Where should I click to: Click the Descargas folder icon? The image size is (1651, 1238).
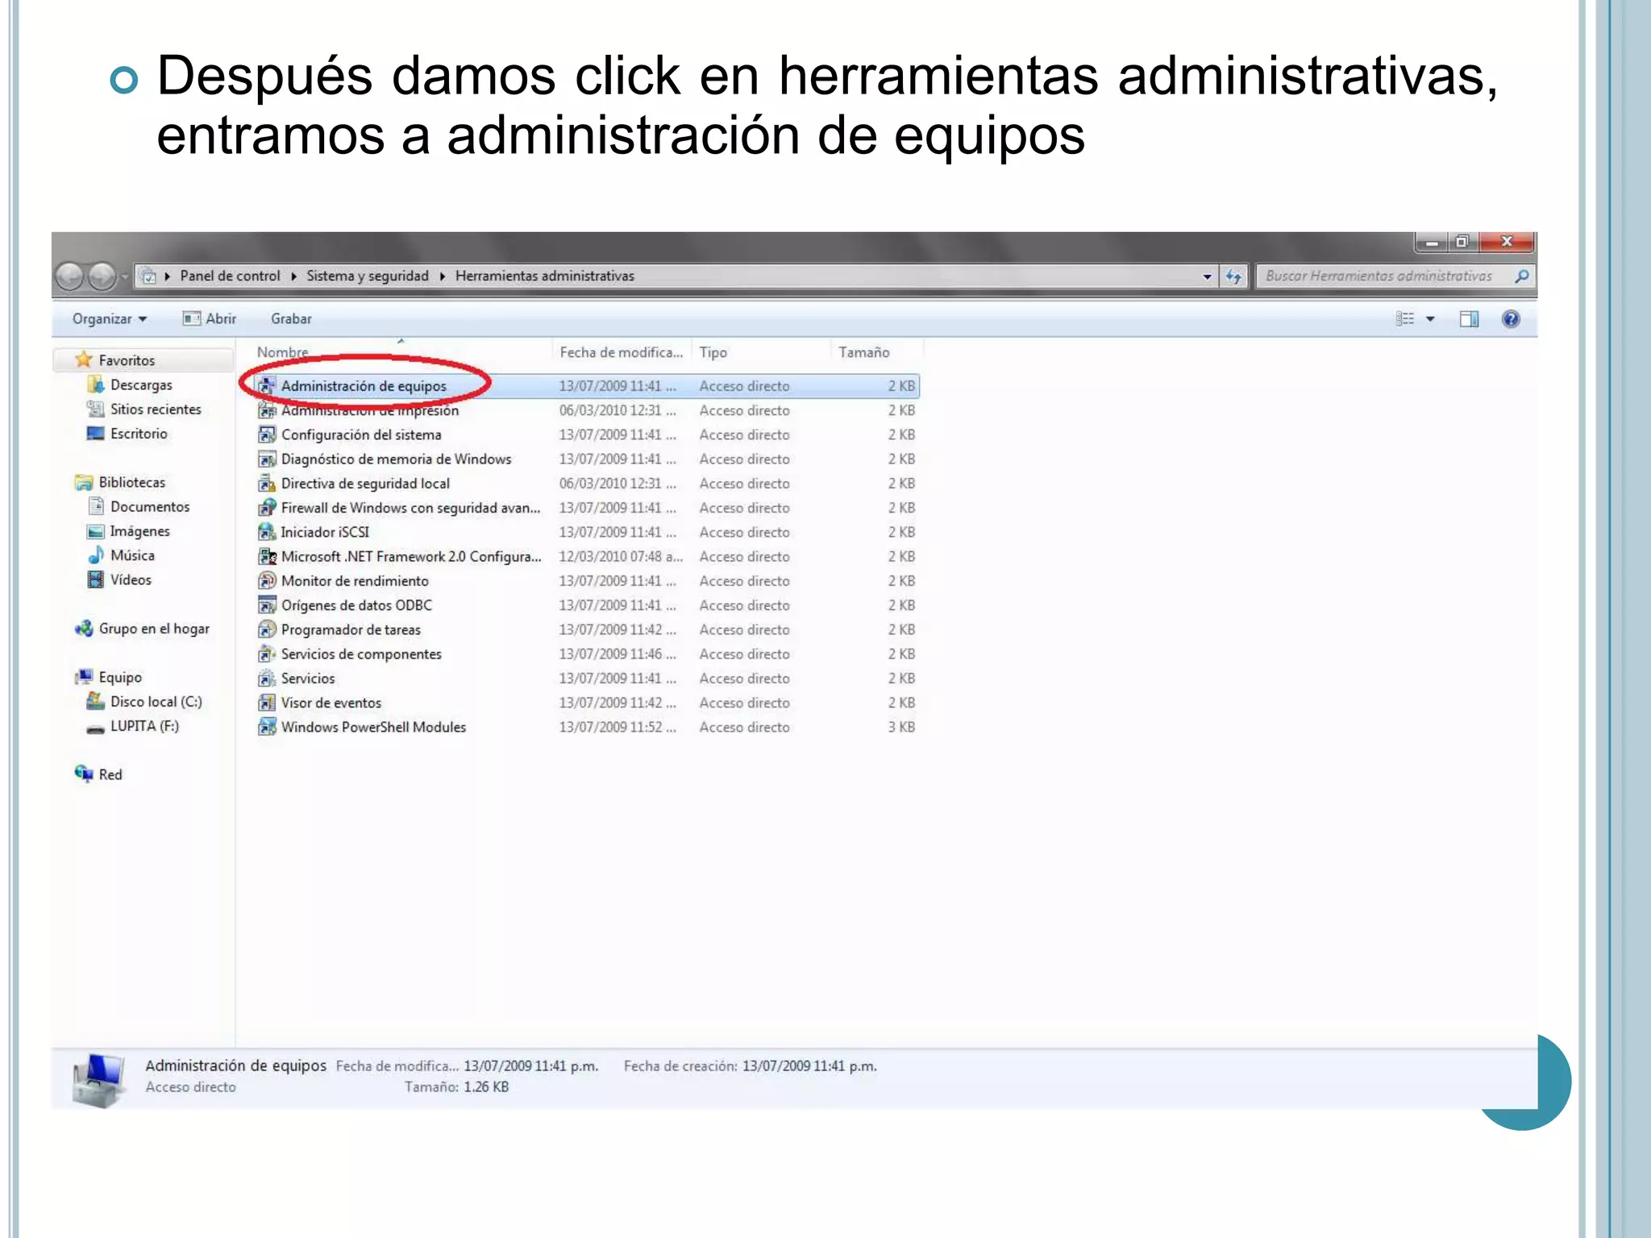pyautogui.click(x=96, y=384)
